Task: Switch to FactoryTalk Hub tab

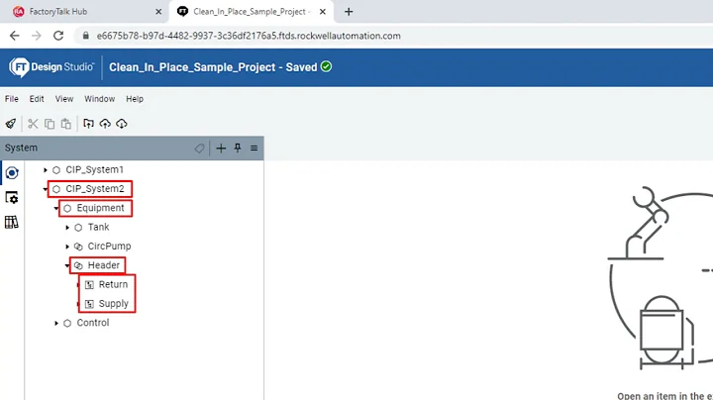Action: tap(85, 11)
